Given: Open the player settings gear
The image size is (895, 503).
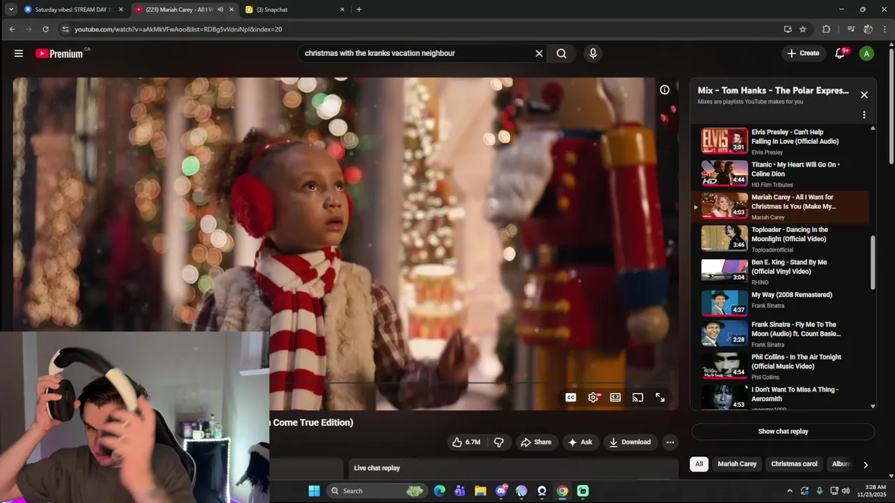Looking at the screenshot, I should (594, 398).
